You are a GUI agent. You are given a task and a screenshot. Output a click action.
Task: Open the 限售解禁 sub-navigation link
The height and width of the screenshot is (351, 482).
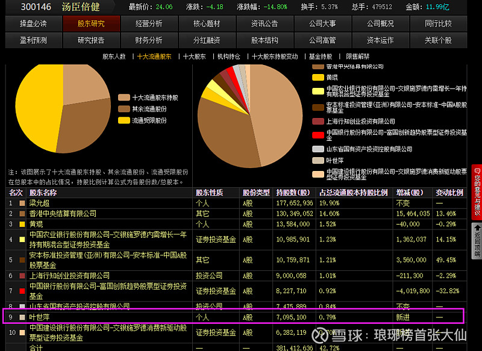point(358,57)
